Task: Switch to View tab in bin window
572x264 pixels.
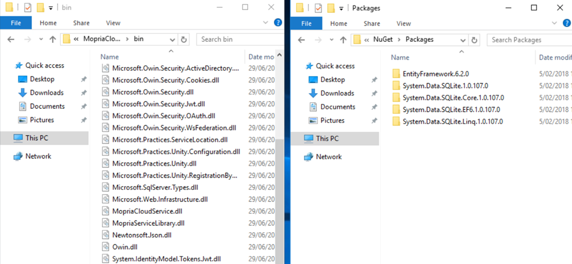Action: (113, 23)
